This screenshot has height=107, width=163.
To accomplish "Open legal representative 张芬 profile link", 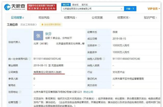I will pyautogui.click(x=48, y=34).
